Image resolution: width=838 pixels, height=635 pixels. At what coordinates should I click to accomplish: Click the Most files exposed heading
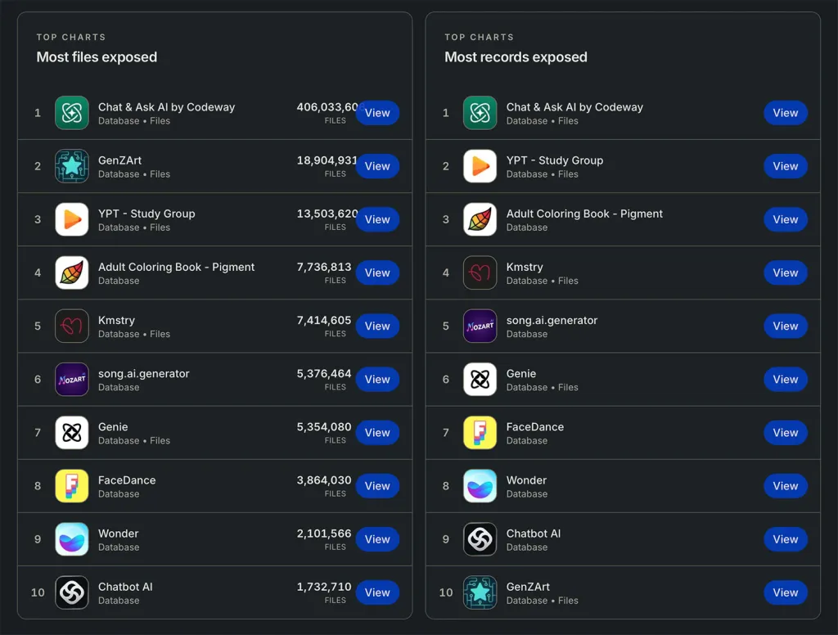click(x=97, y=57)
